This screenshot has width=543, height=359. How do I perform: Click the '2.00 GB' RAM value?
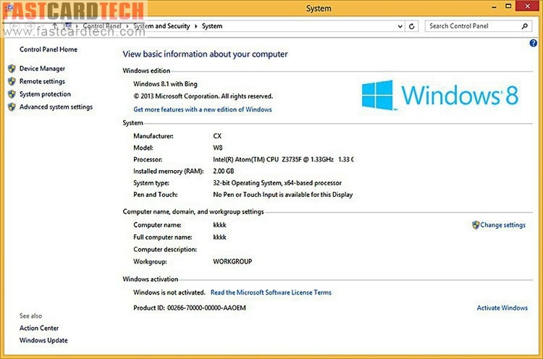224,171
